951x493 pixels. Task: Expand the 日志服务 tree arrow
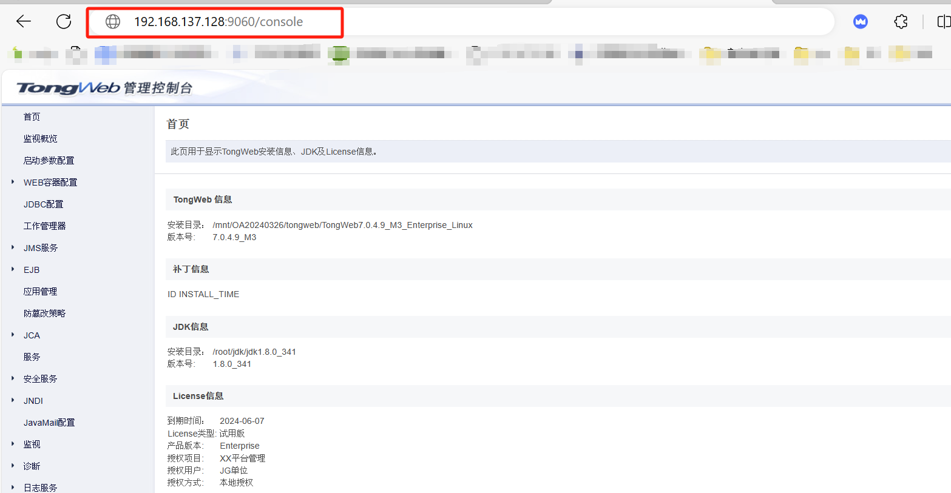tap(13, 488)
